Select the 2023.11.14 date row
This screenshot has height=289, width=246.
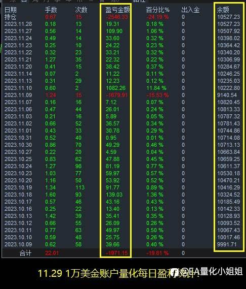pyautogui.click(x=18, y=74)
